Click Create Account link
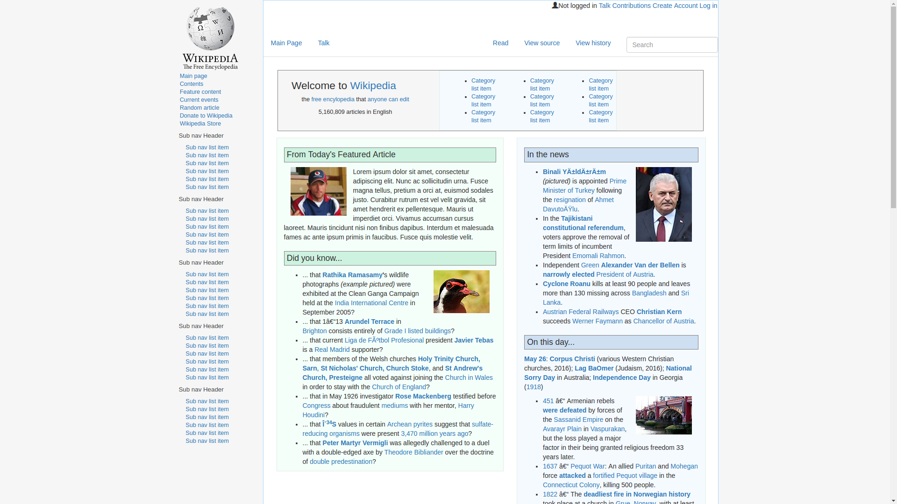Viewport: 897px width, 504px height. coord(675,6)
